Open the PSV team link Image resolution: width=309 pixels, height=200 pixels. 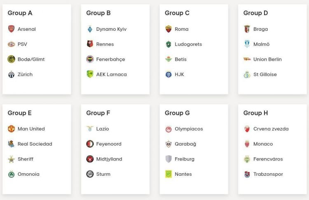(x=22, y=44)
